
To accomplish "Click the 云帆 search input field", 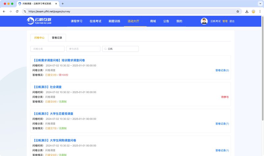I will pos(120,49).
